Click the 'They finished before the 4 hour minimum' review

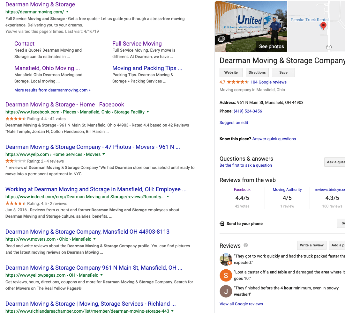[x=286, y=291]
